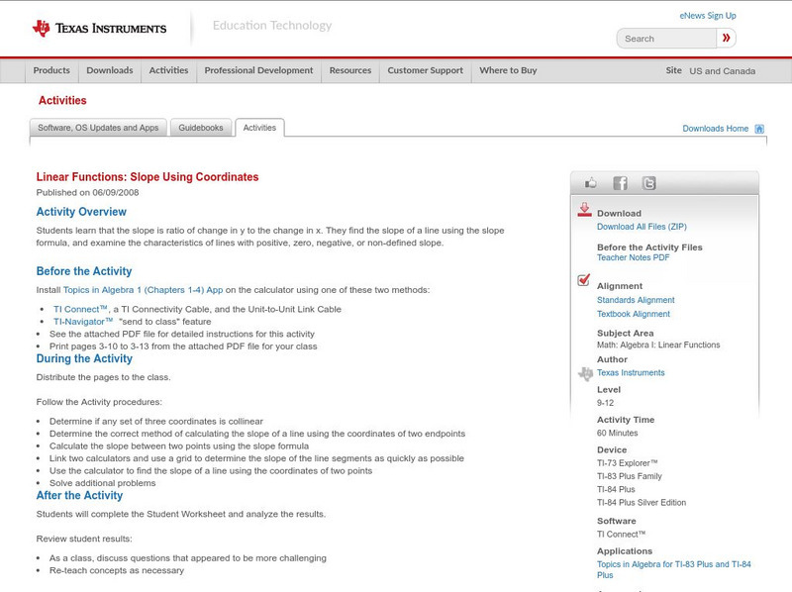The height and width of the screenshot is (592, 792).
Task: Change the site region US and Canada
Action: [723, 71]
